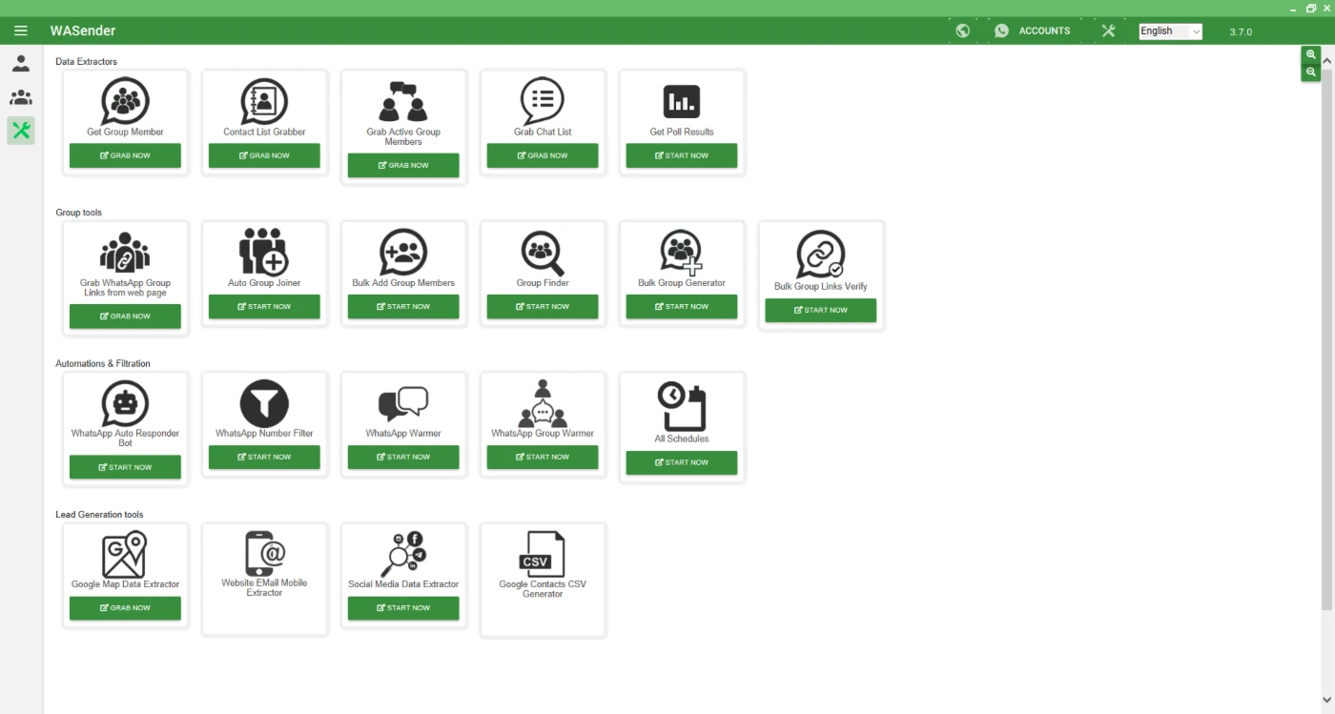The width and height of the screenshot is (1335, 714).
Task: Click the Group Finder icon
Action: tap(543, 253)
